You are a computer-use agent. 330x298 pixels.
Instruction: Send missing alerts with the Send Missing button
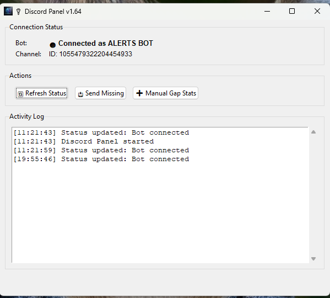pos(101,93)
